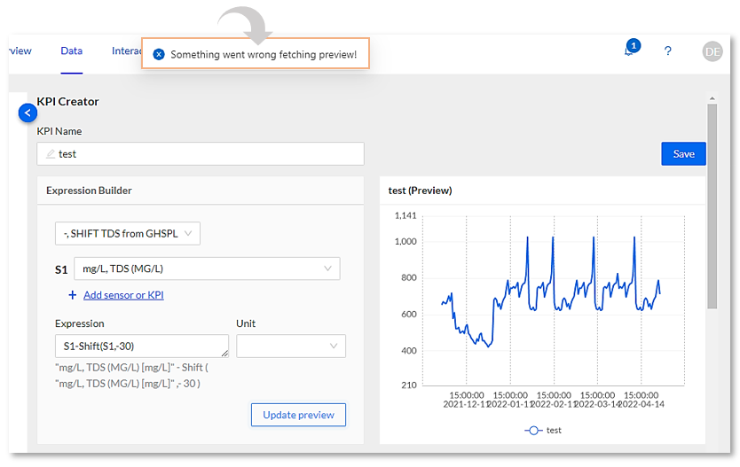Click the plus icon beside Add sensor
This screenshot has height=467, width=740.
(x=73, y=295)
